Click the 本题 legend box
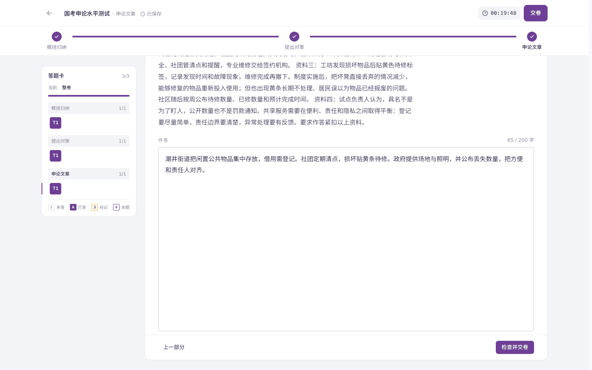The height and width of the screenshot is (370, 592). click(x=116, y=207)
